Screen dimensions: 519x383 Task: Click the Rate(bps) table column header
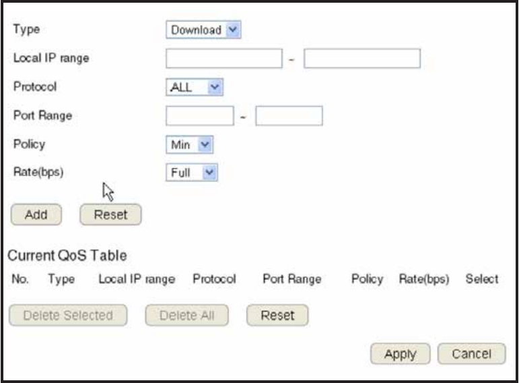[423, 278]
